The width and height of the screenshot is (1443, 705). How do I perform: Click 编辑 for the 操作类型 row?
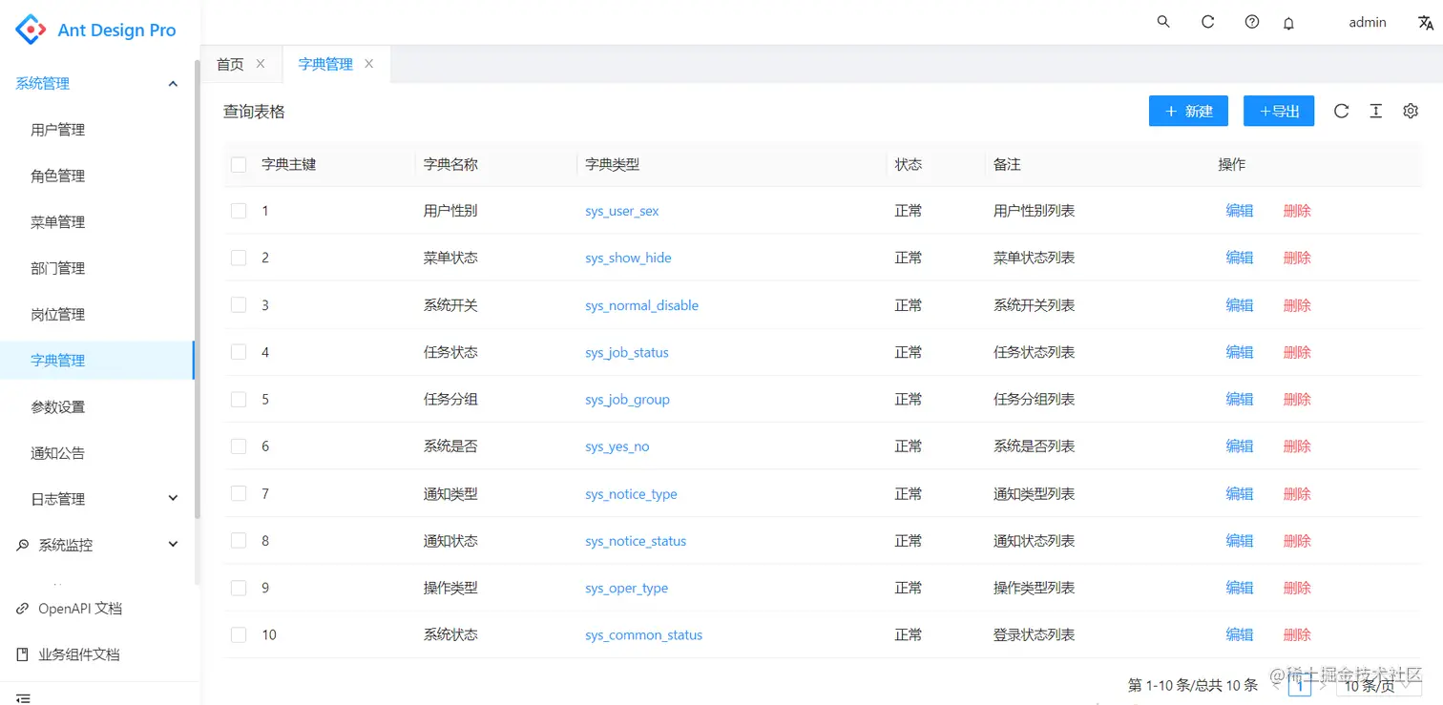click(x=1240, y=588)
